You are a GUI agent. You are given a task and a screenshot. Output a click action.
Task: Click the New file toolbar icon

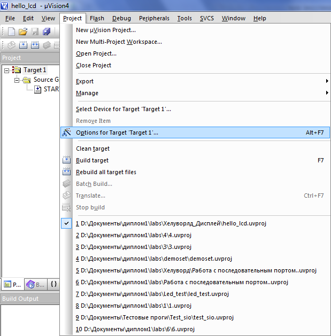[x=11, y=32]
